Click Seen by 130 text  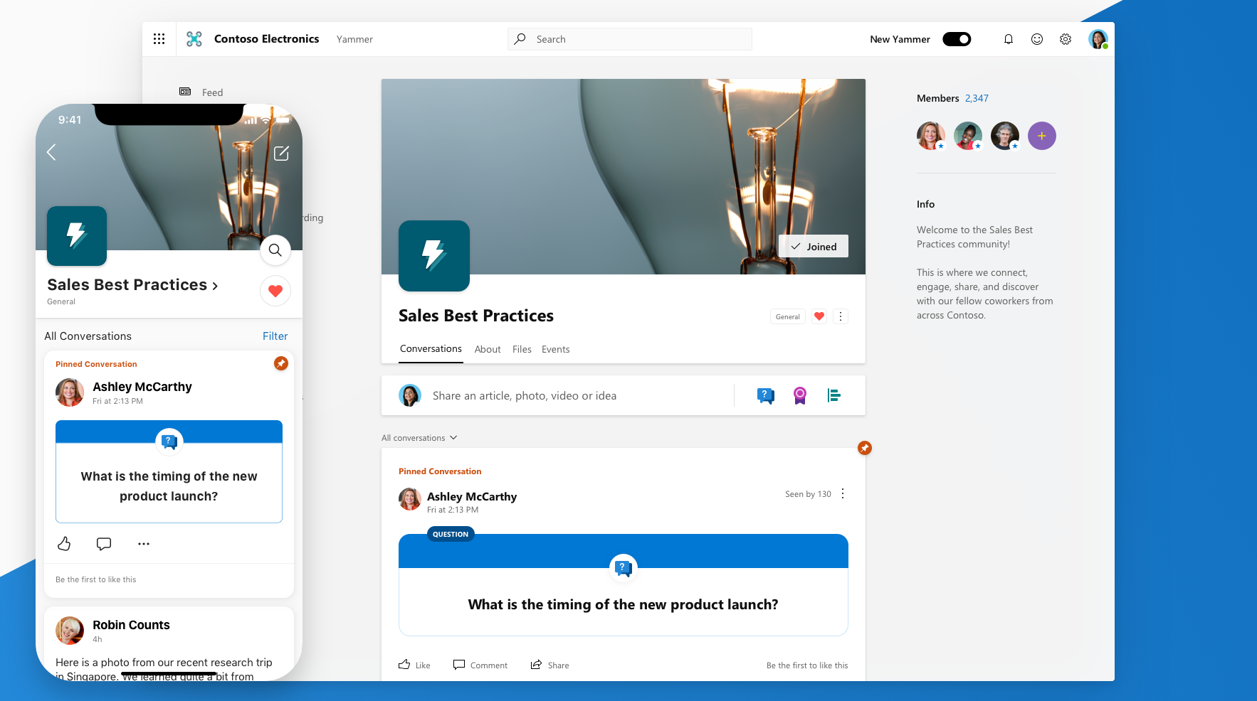point(808,494)
